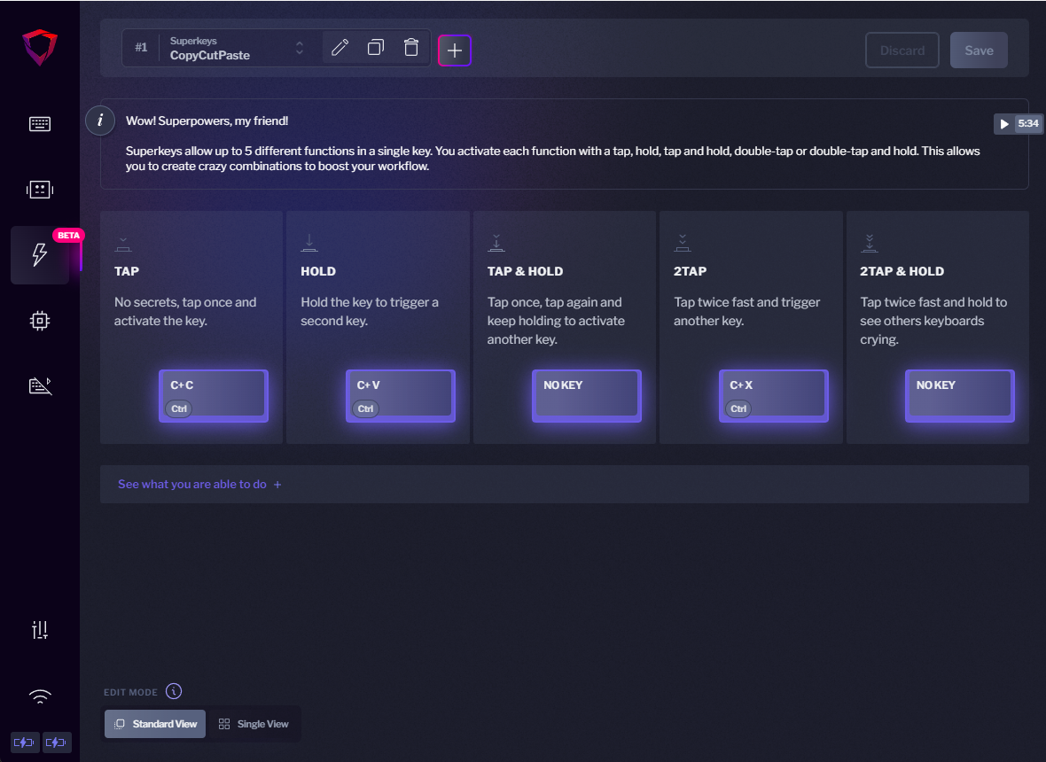Click the TAP action heading
This screenshot has height=762, width=1046.
click(x=127, y=271)
